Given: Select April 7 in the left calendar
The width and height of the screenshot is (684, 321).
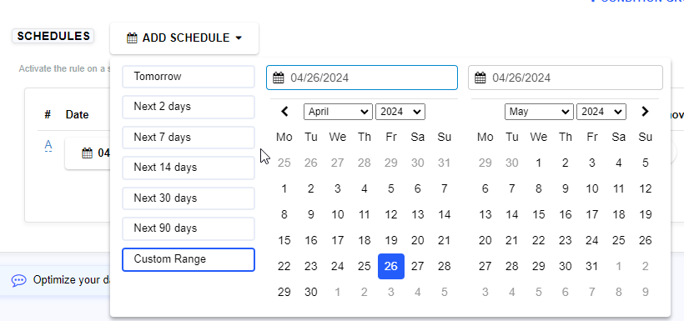Looking at the screenshot, I should coord(444,189).
